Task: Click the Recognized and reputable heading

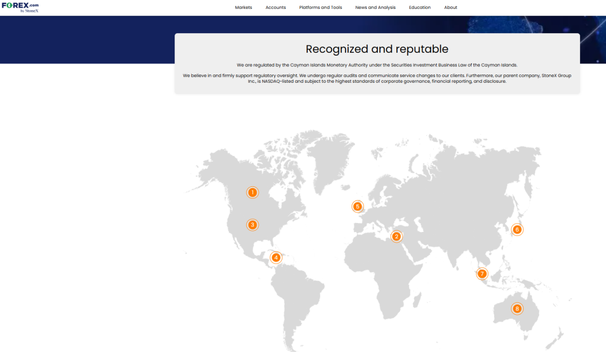Action: coord(377,49)
